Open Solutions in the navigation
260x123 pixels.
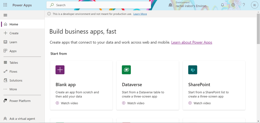pyautogui.click(x=22, y=80)
